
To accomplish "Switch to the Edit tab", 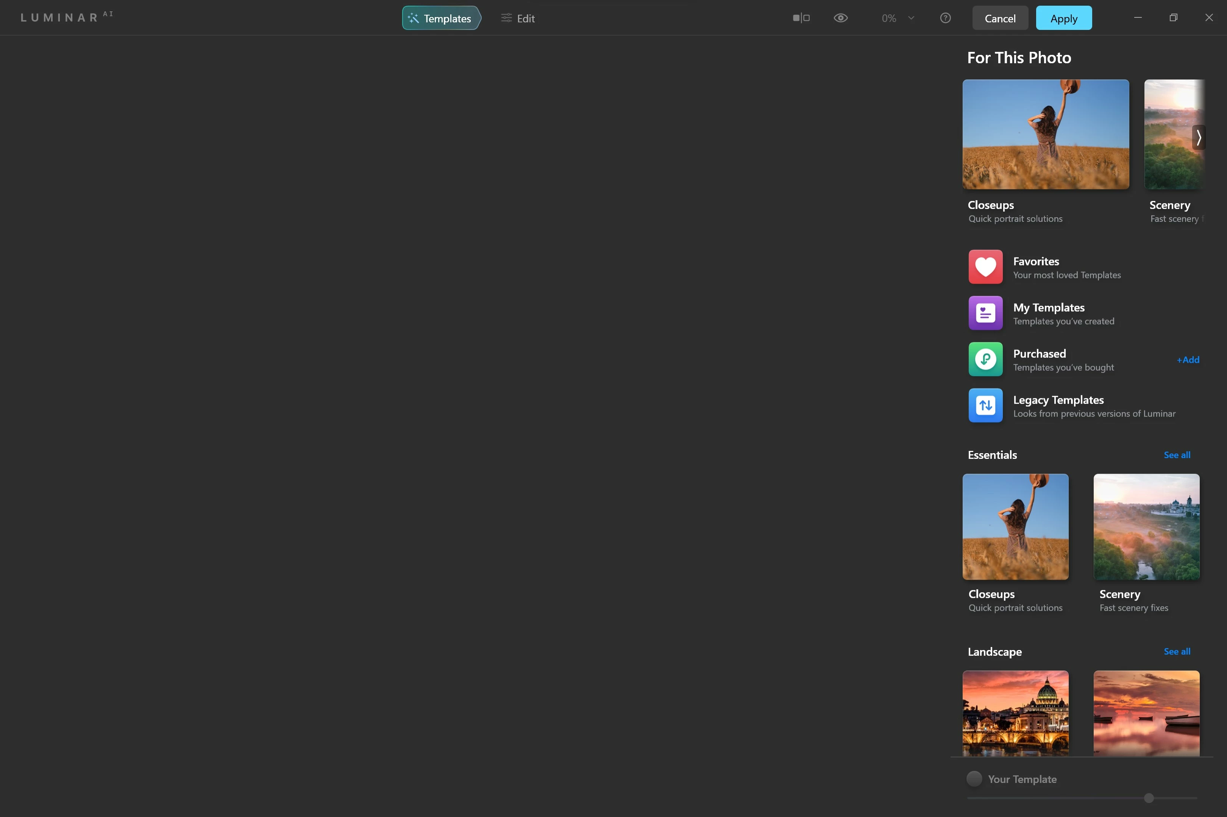I will point(518,18).
